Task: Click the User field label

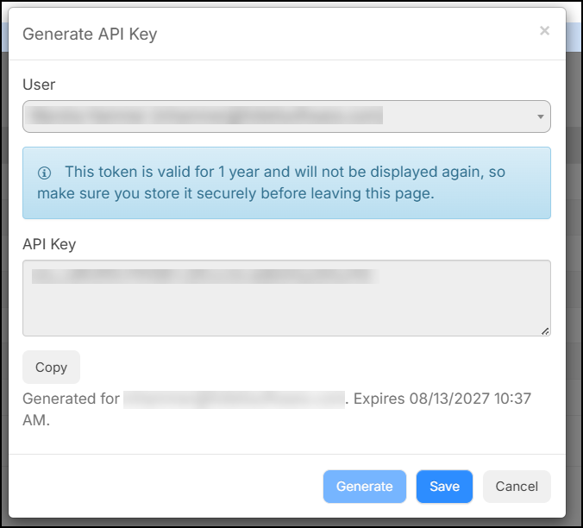Action: click(39, 85)
